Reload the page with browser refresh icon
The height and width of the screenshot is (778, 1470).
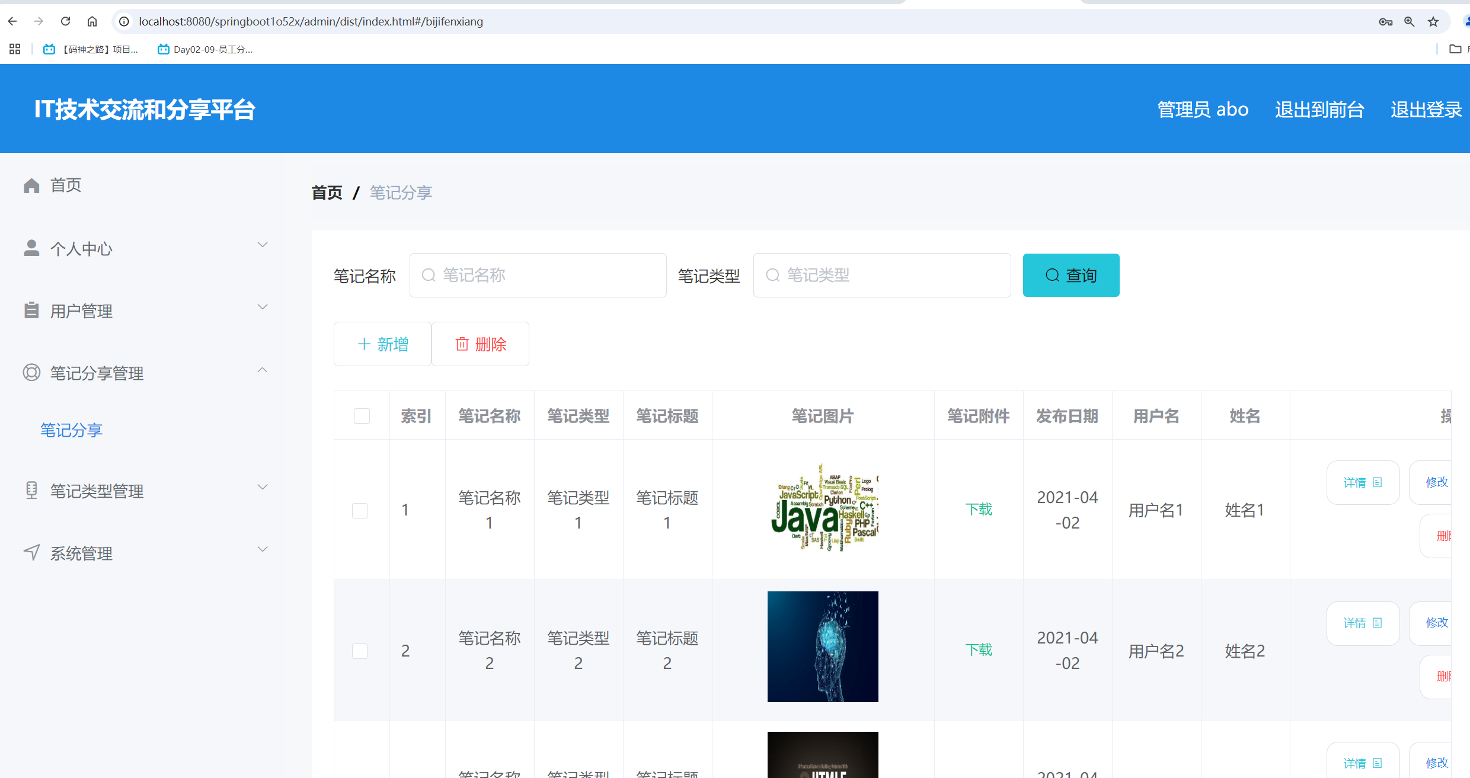(66, 21)
